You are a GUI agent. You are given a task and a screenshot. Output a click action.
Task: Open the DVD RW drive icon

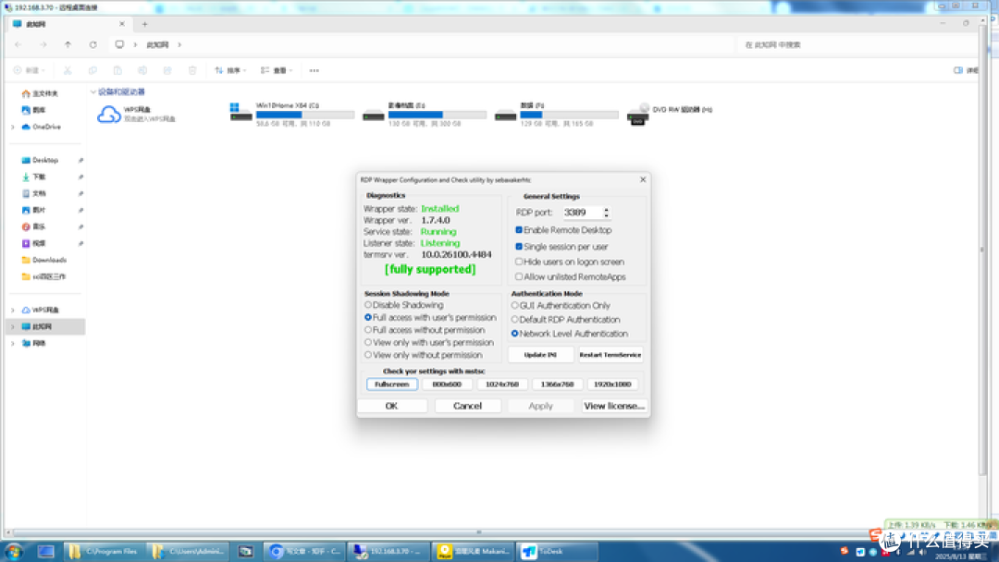pos(637,114)
